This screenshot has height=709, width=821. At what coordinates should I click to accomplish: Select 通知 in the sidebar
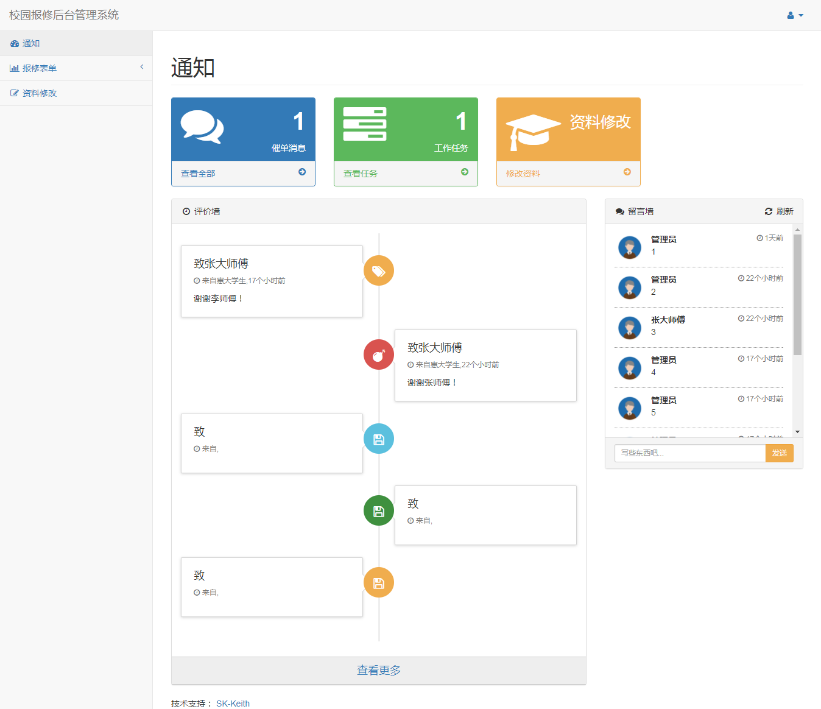tap(76, 43)
